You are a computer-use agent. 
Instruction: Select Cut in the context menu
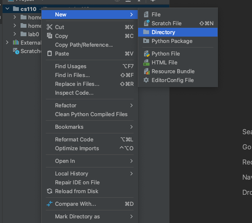89,27
